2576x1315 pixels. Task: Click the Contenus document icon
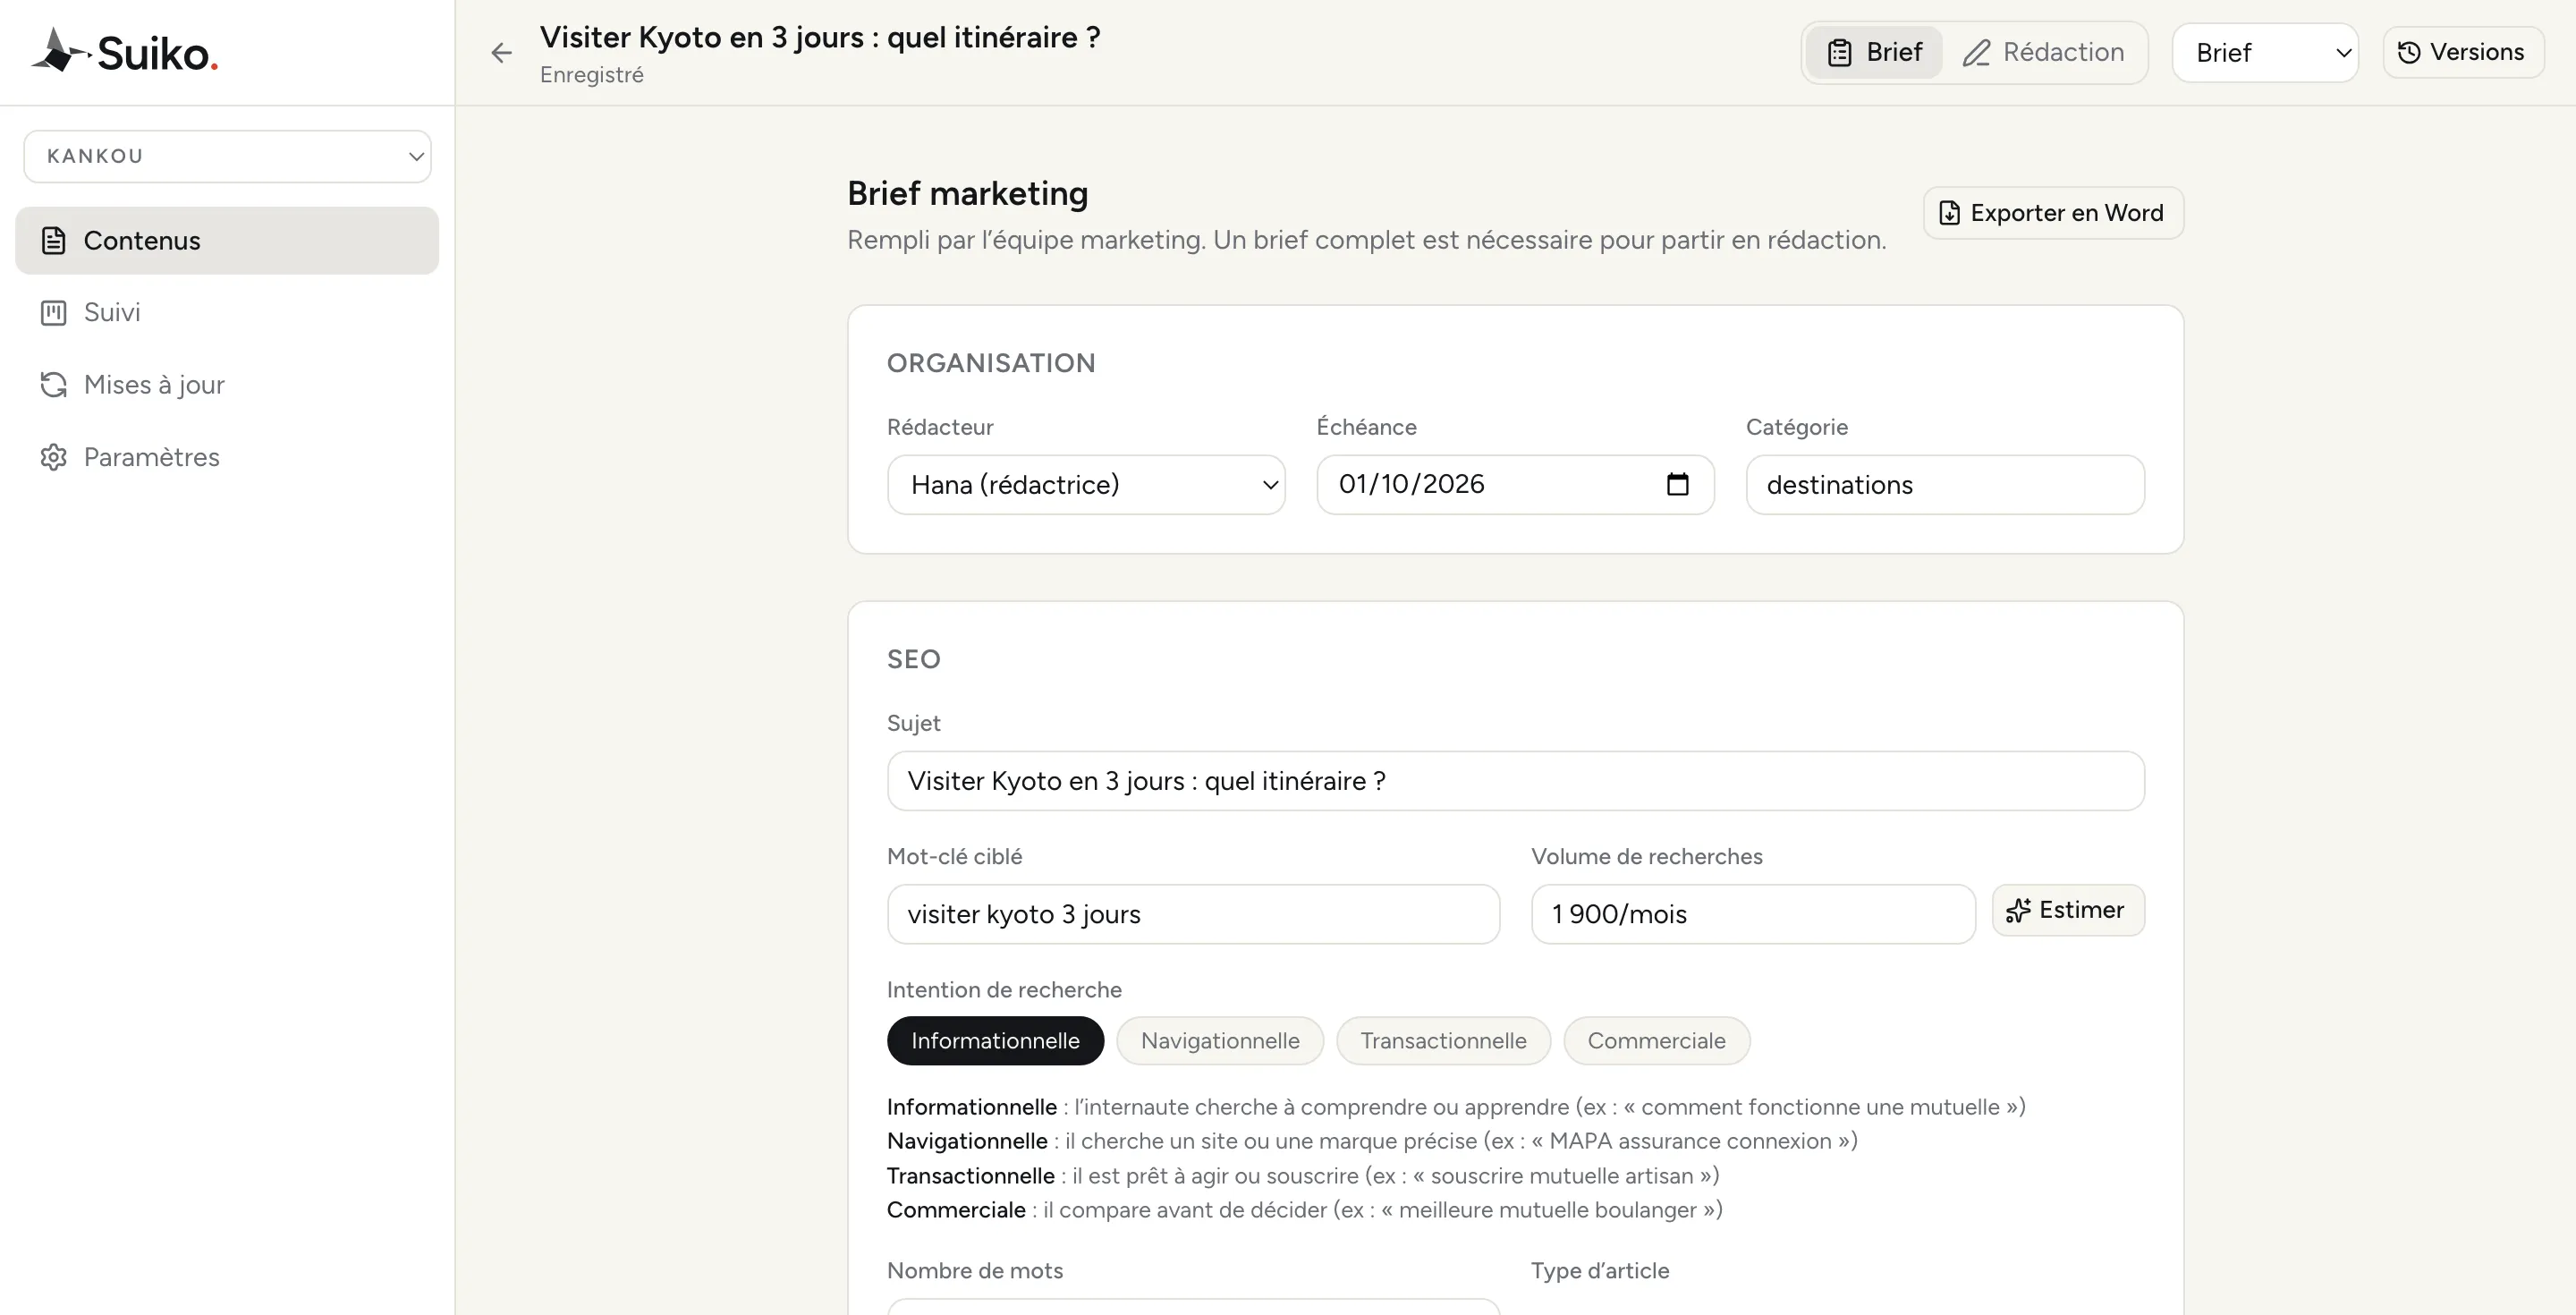coord(53,241)
